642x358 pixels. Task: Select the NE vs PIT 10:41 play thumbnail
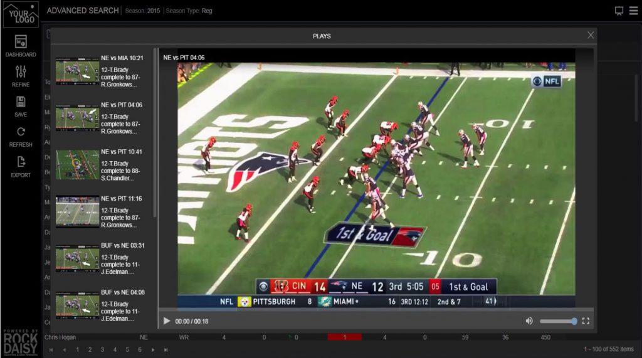[77, 165]
